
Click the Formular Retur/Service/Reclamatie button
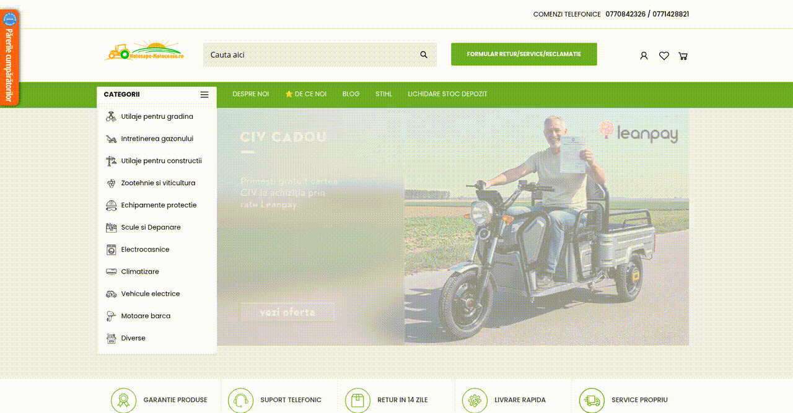coord(524,54)
